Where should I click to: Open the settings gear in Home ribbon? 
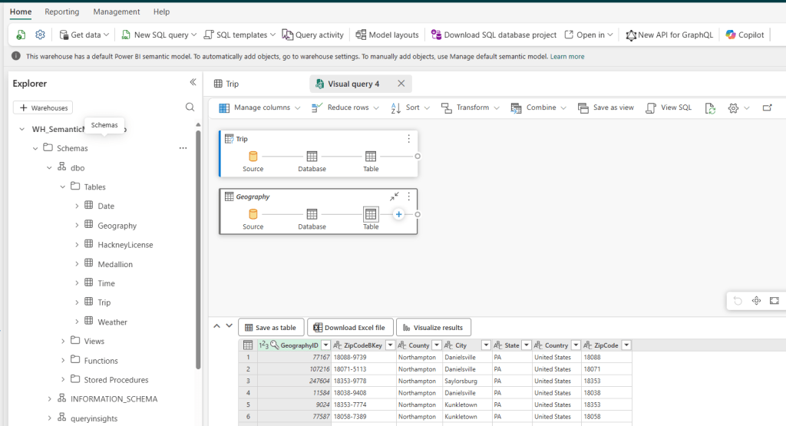point(40,35)
